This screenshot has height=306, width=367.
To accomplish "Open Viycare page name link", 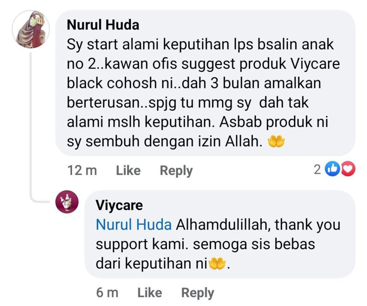I will coord(119,205).
